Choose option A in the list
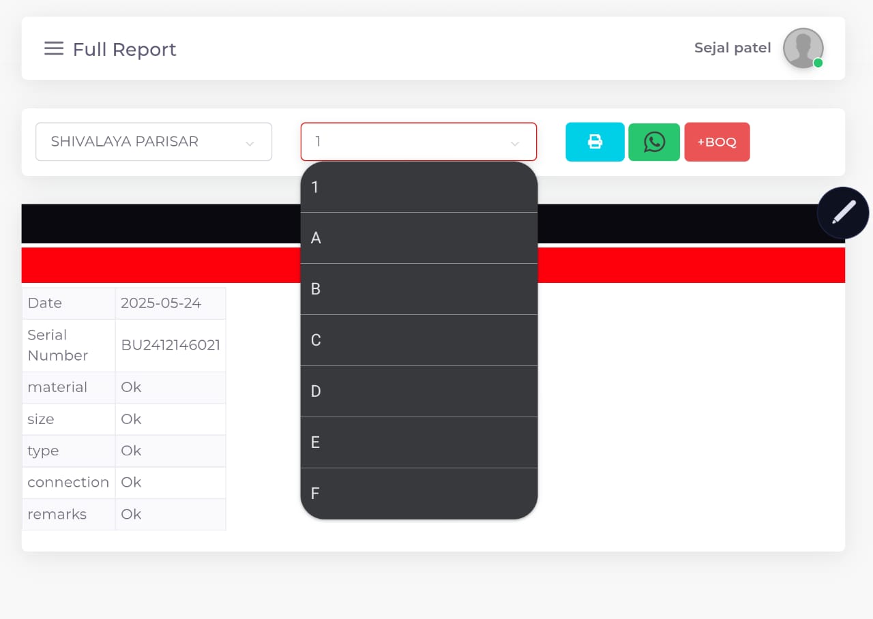Screen dimensions: 873x619 point(418,238)
